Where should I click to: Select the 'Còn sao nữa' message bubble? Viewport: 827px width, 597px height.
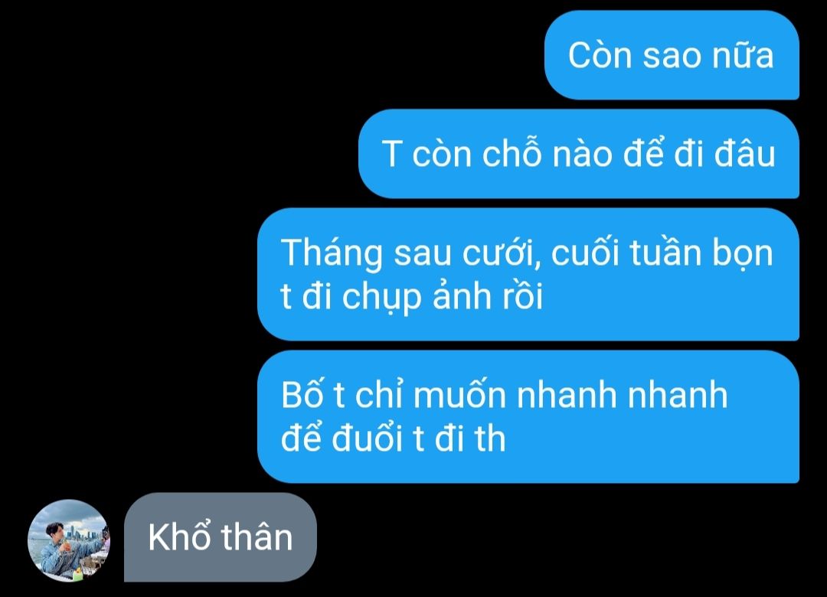point(672,55)
